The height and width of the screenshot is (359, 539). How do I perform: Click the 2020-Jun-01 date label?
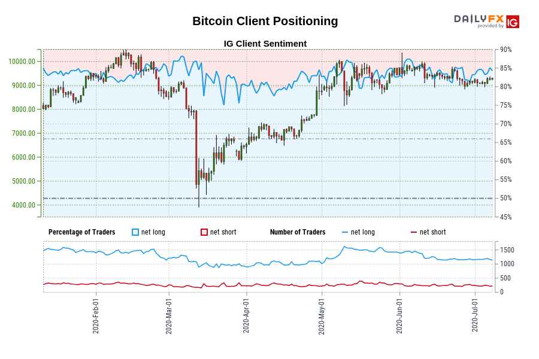tap(399, 316)
